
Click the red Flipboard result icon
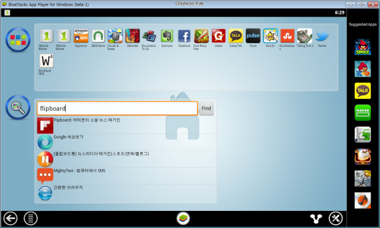click(45, 125)
